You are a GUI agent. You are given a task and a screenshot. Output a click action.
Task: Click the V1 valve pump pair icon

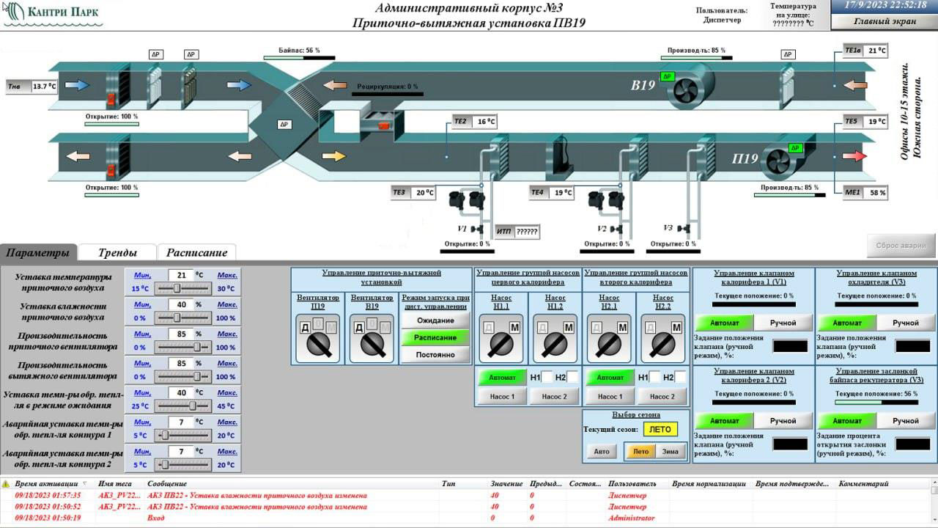point(467,199)
